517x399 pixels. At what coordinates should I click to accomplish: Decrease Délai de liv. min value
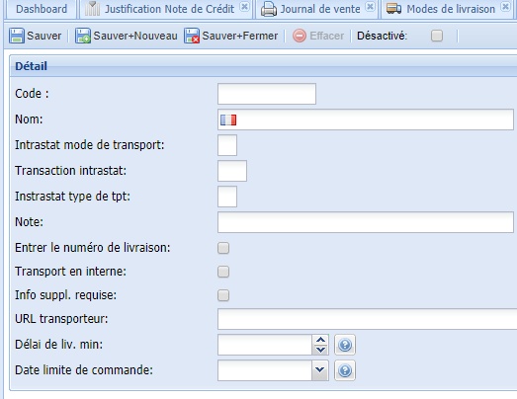[x=320, y=350]
